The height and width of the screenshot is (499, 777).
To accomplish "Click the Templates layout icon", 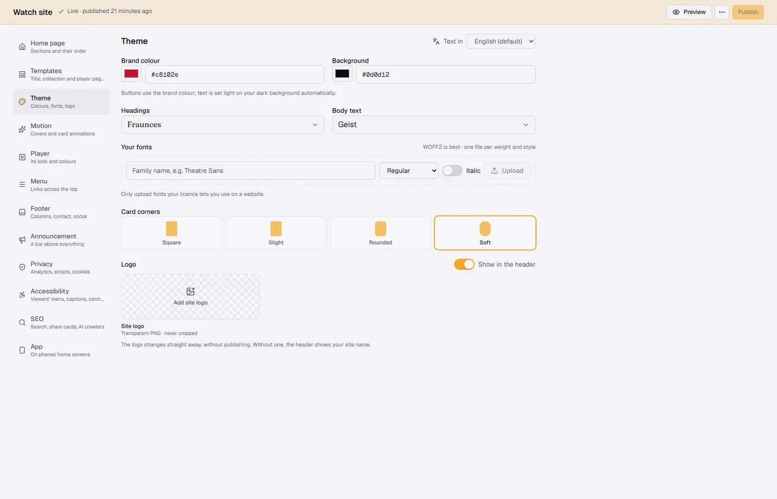I will pos(22,74).
